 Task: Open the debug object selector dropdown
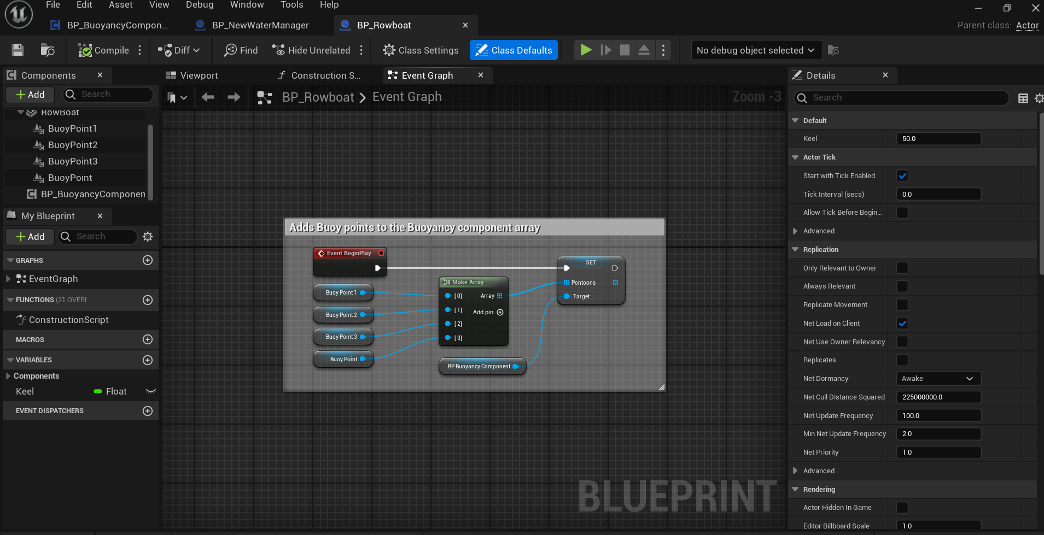coord(756,50)
